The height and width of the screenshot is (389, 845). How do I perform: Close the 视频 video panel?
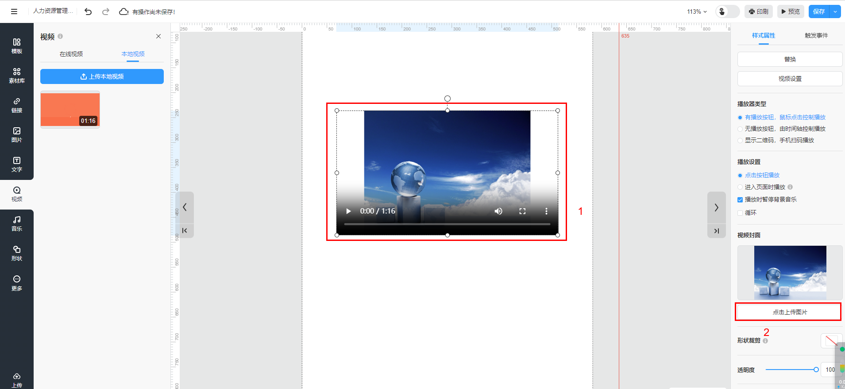(158, 36)
